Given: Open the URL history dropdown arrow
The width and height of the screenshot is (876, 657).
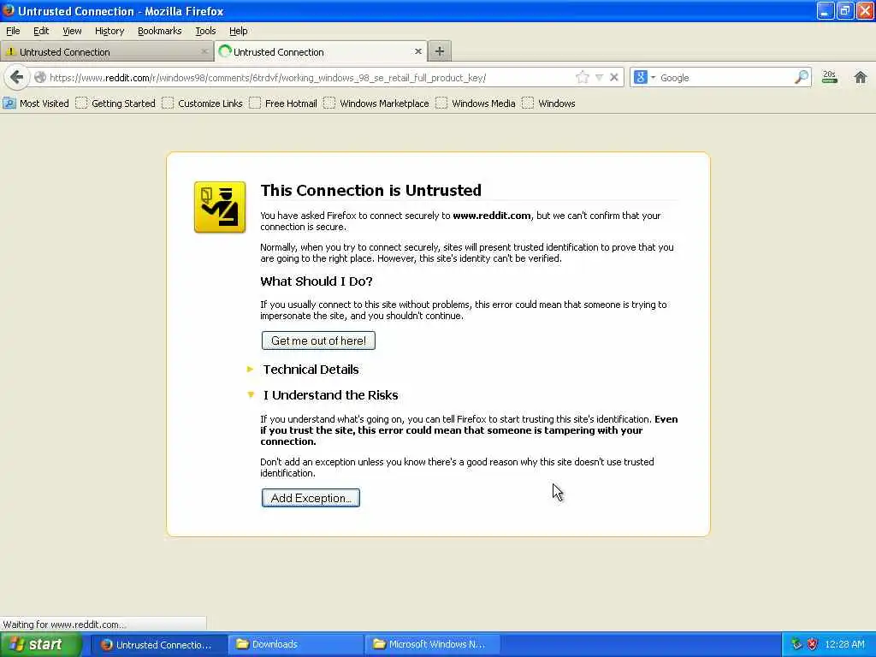Looking at the screenshot, I should coord(599,78).
